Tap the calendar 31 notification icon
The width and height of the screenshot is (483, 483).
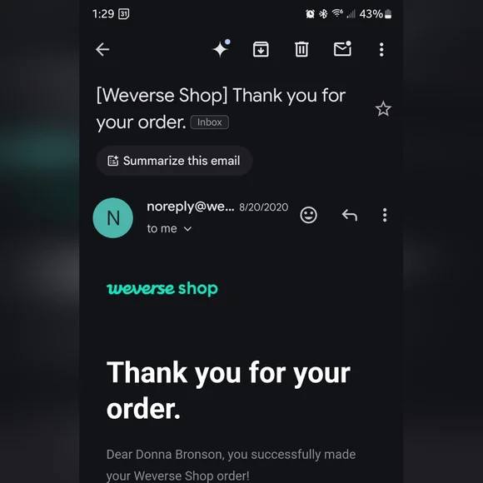click(123, 14)
